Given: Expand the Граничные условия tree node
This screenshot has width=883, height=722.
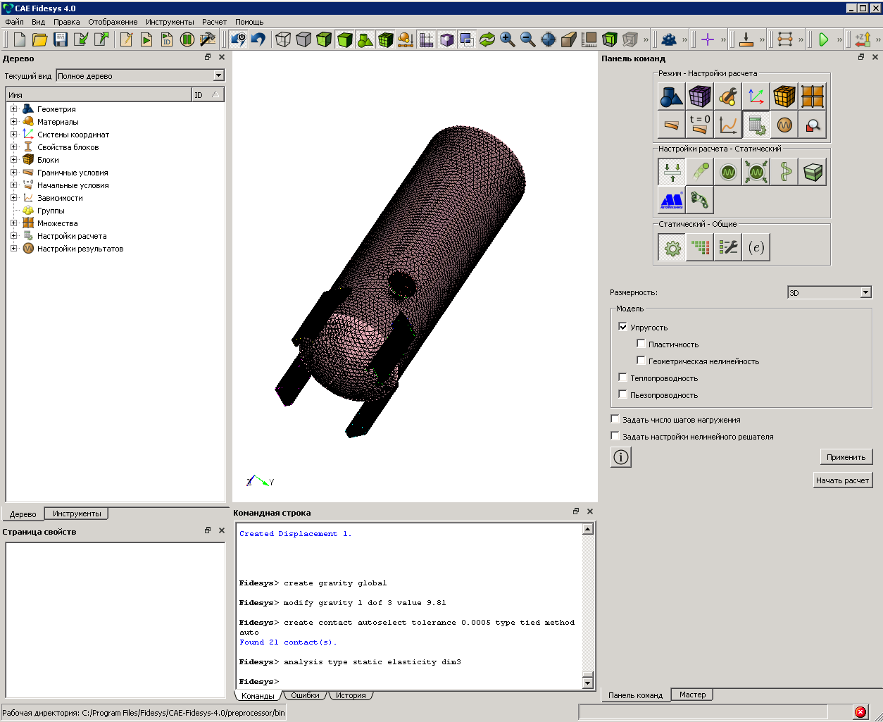Looking at the screenshot, I should click(x=13, y=173).
